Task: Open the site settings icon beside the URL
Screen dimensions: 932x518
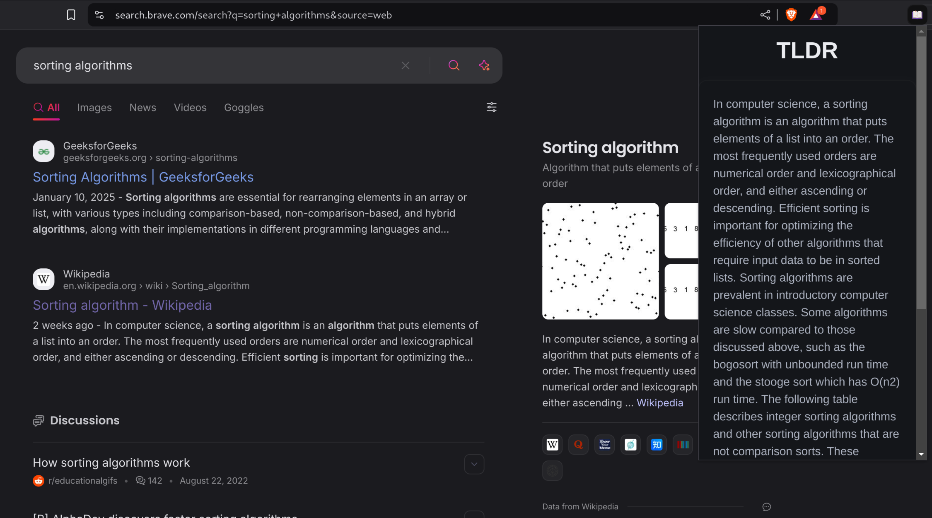Action: click(99, 15)
